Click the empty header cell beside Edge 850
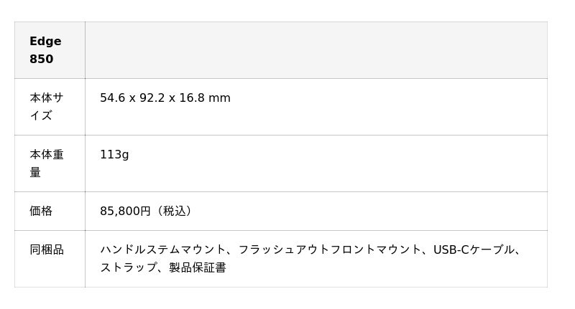The width and height of the screenshot is (575, 309). coord(316,50)
